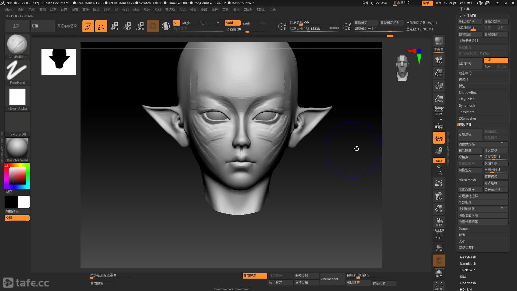The width and height of the screenshot is (517, 291).
Task: Activate the Move gizmo icon in the toolbar
Action: [x=114, y=26]
